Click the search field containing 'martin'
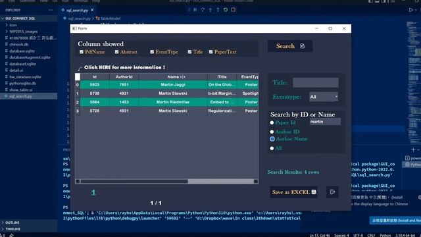The image size is (421, 237). 325,122
